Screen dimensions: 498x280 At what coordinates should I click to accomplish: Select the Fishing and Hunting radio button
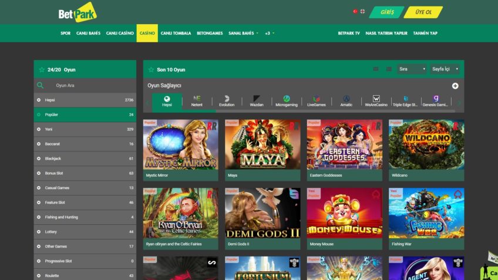pos(39,217)
